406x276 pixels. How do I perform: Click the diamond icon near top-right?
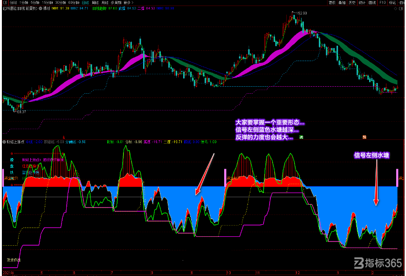coord(395,8)
